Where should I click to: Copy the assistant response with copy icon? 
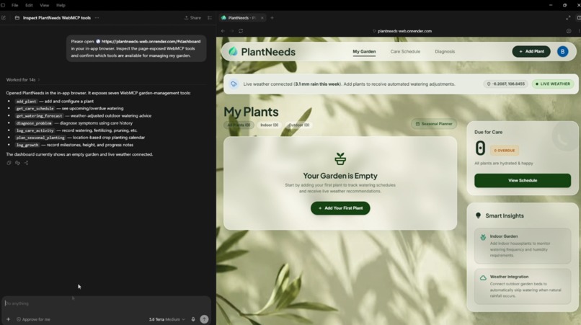click(x=9, y=163)
